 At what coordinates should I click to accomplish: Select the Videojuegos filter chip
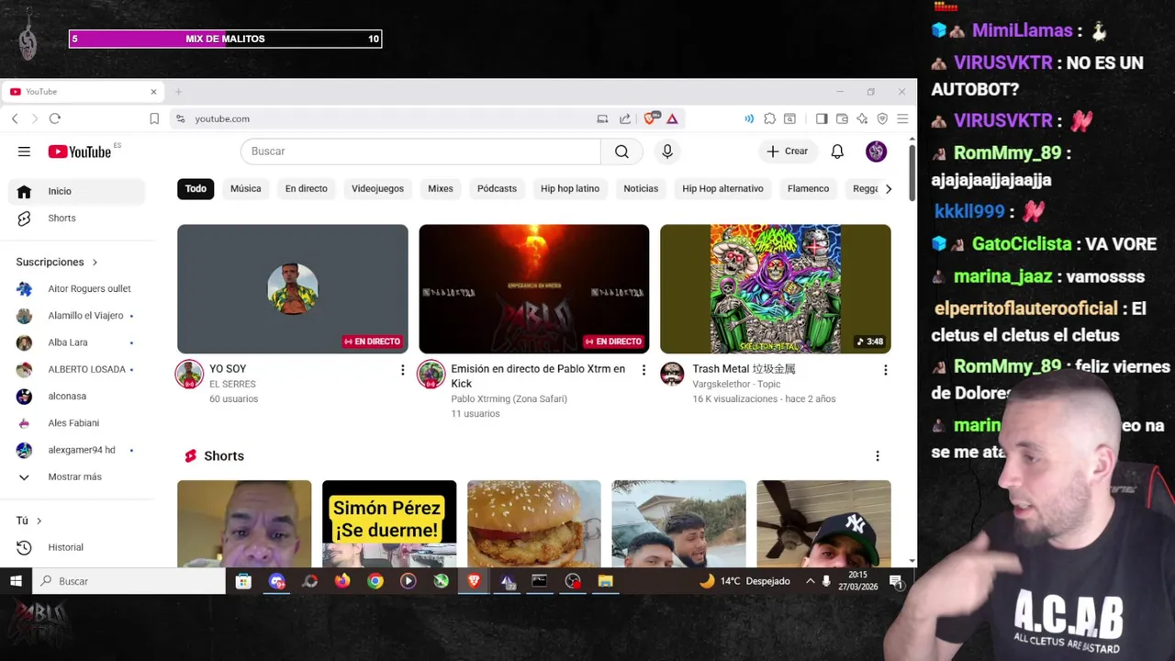pos(377,188)
